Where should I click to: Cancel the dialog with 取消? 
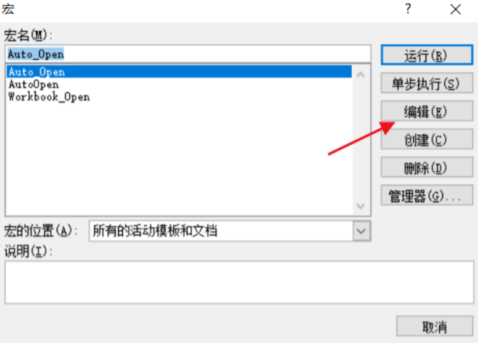pos(435,326)
